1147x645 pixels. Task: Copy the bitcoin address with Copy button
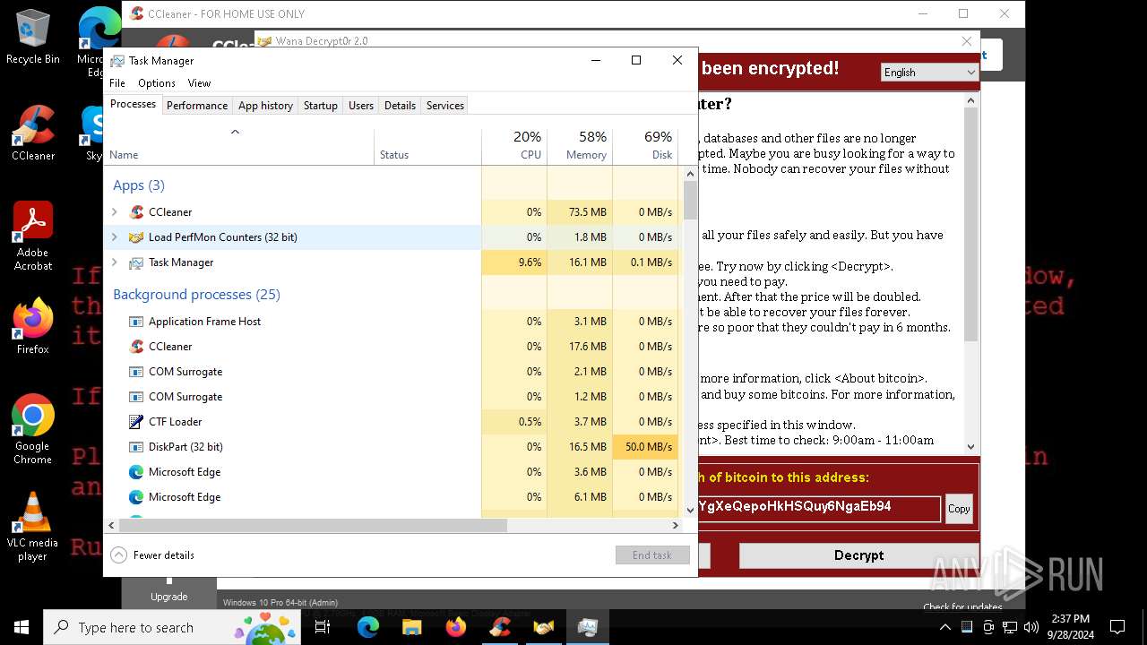[x=959, y=509]
